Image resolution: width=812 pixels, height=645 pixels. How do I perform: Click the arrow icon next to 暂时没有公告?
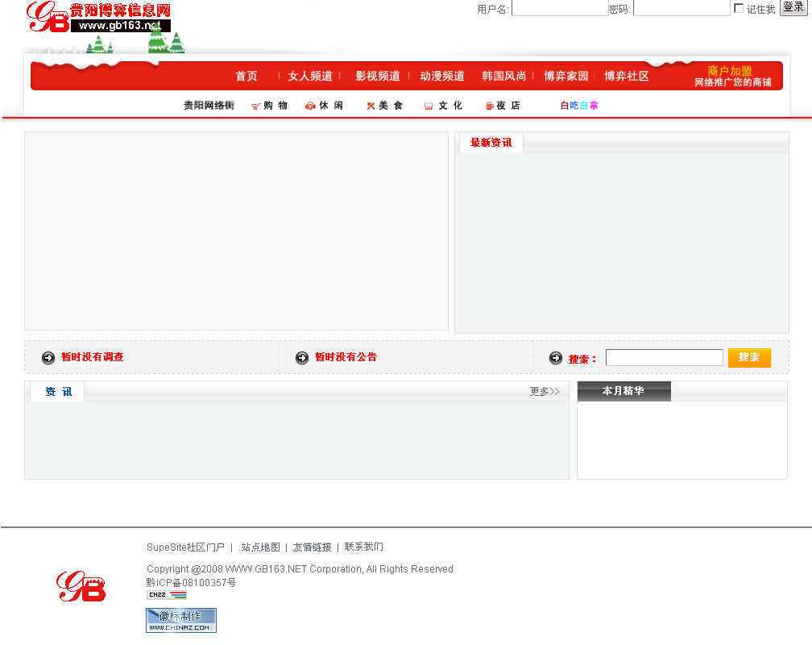click(x=302, y=358)
